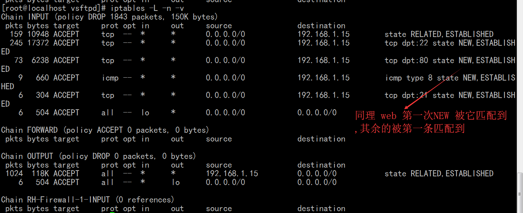Viewport: 523px width, 213px height.
Task: Click byte count '17372' of the SSH rule
Action: point(38,43)
